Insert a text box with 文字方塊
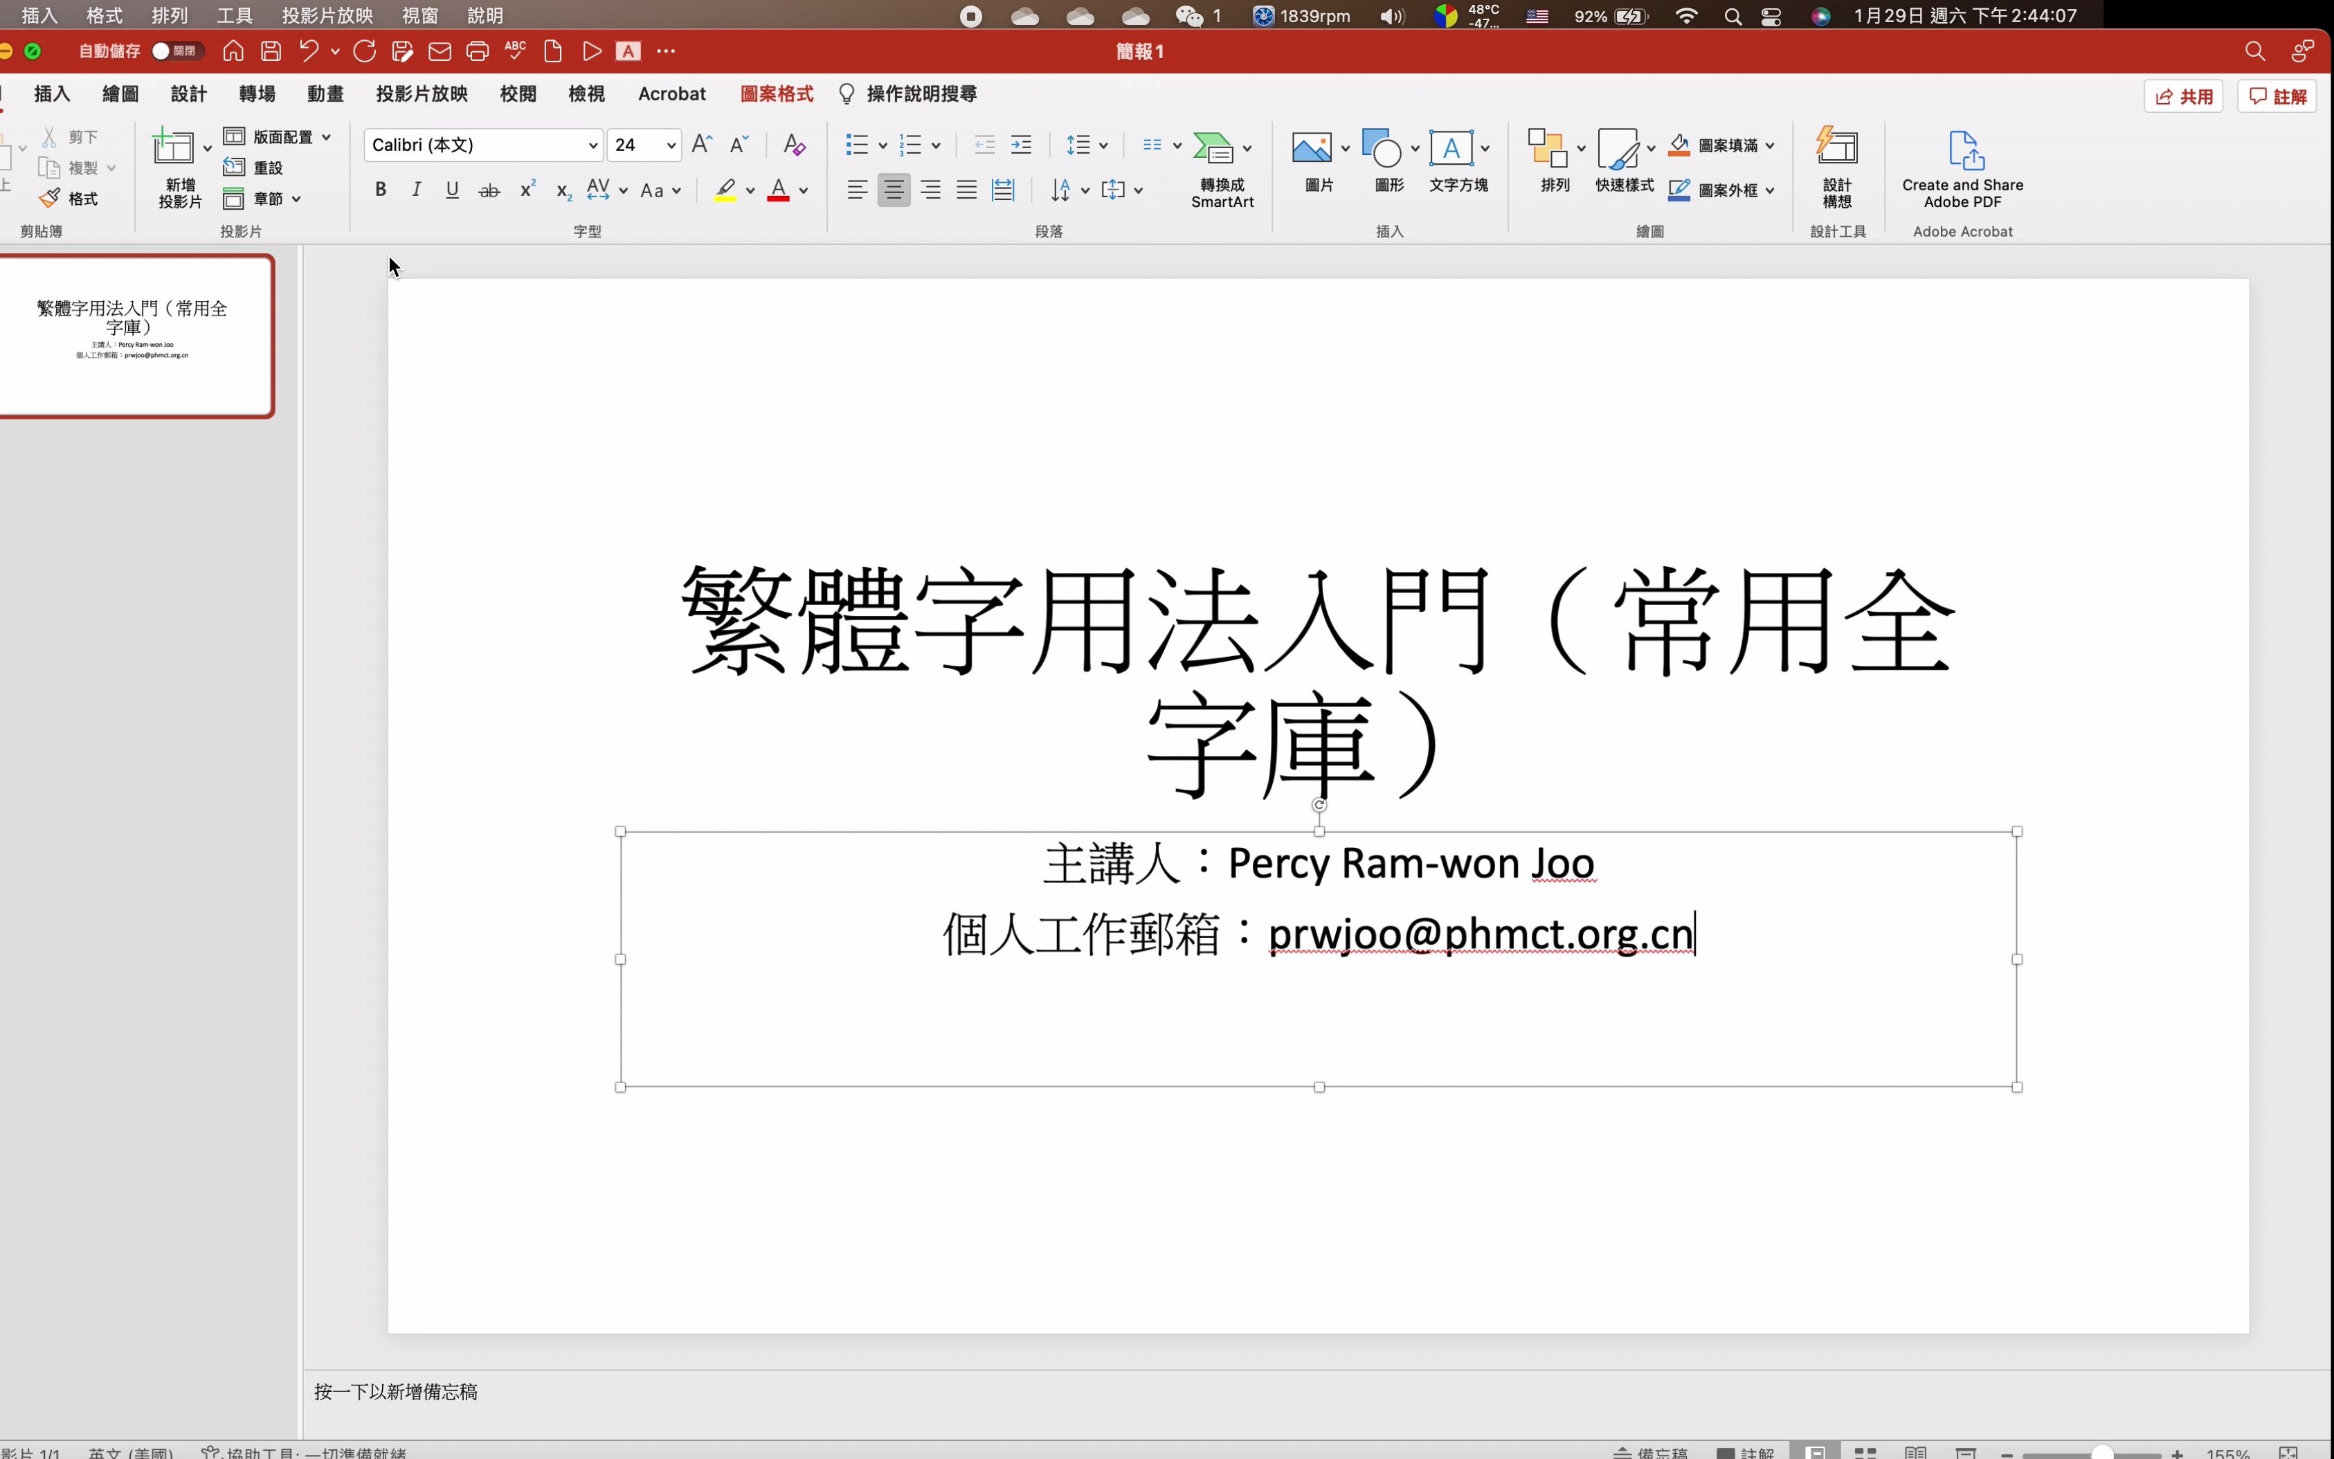2334x1459 pixels. click(1458, 162)
